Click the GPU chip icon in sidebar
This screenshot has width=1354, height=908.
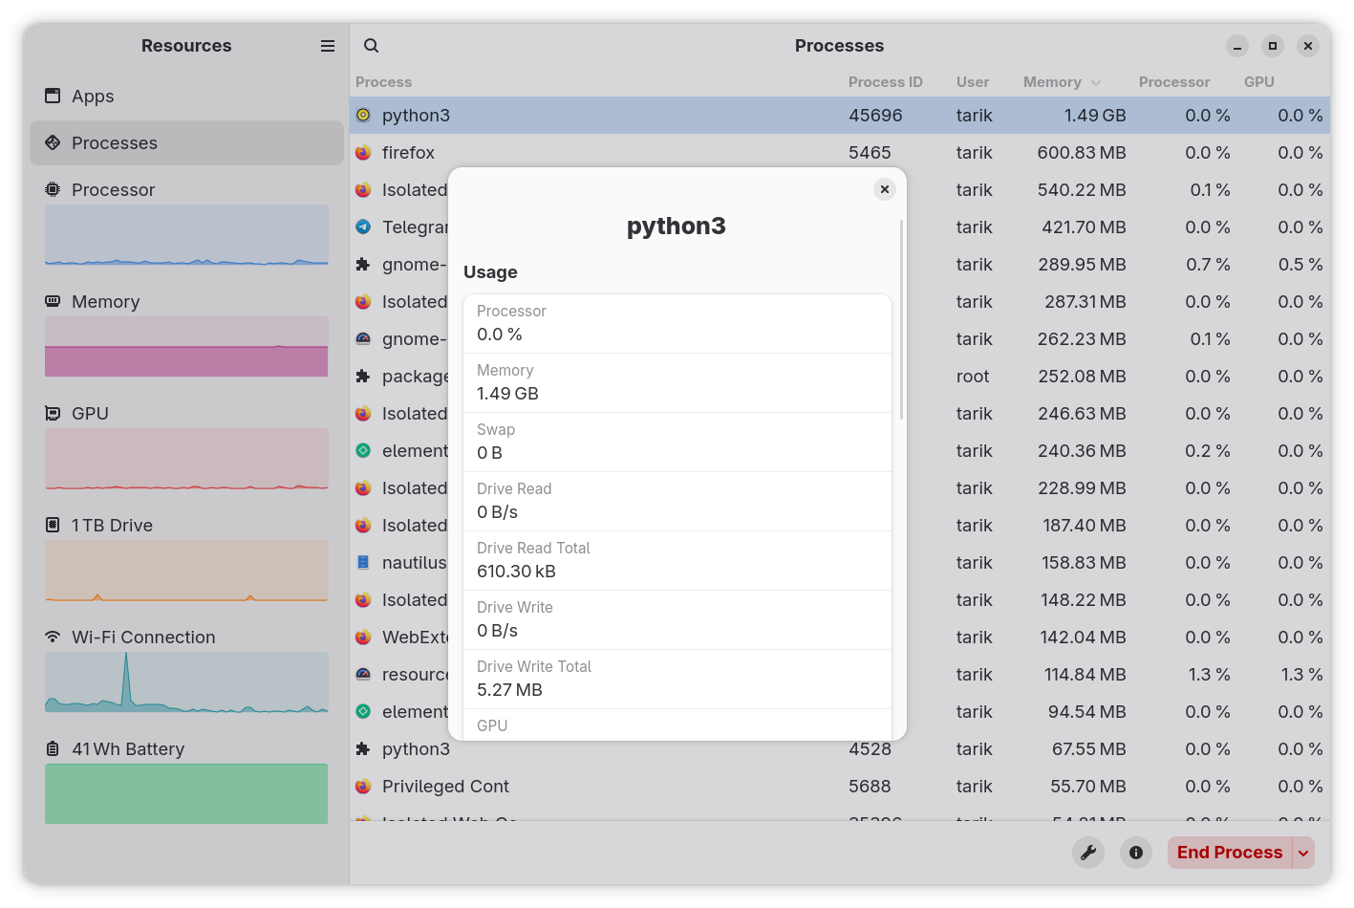tap(53, 414)
